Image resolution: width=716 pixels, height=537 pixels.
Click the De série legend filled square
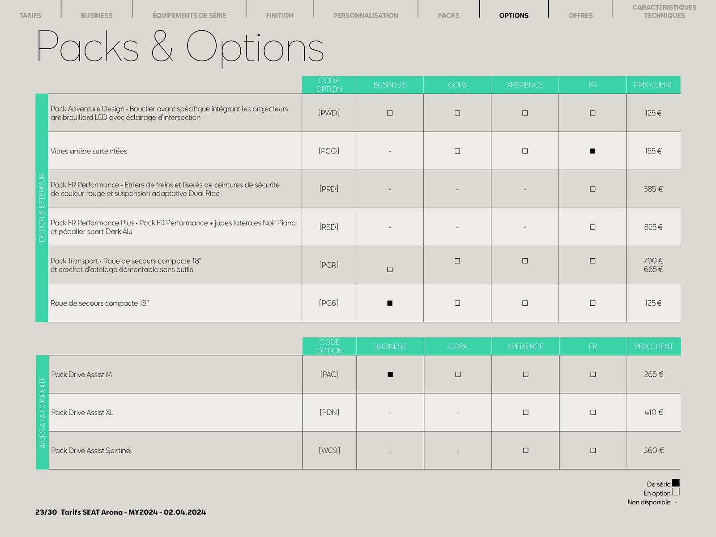676,483
